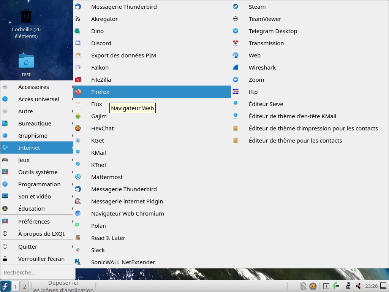Expand the Jeux submenu
389x292 pixels.
tap(37, 160)
